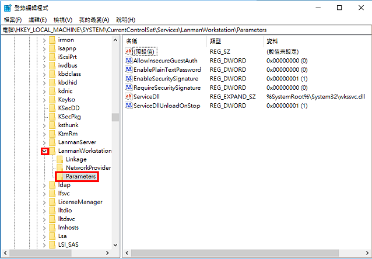
Task: Open the 我的最愛(A) menu
Action: click(x=94, y=20)
